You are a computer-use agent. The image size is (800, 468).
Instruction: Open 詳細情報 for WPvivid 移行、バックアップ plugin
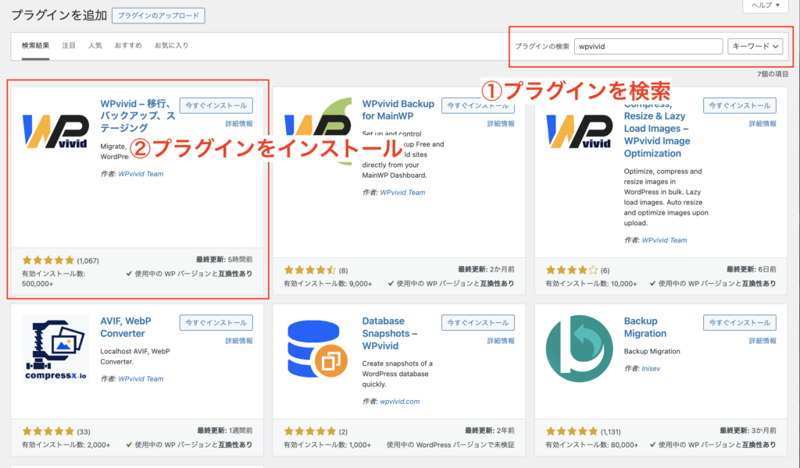click(239, 124)
